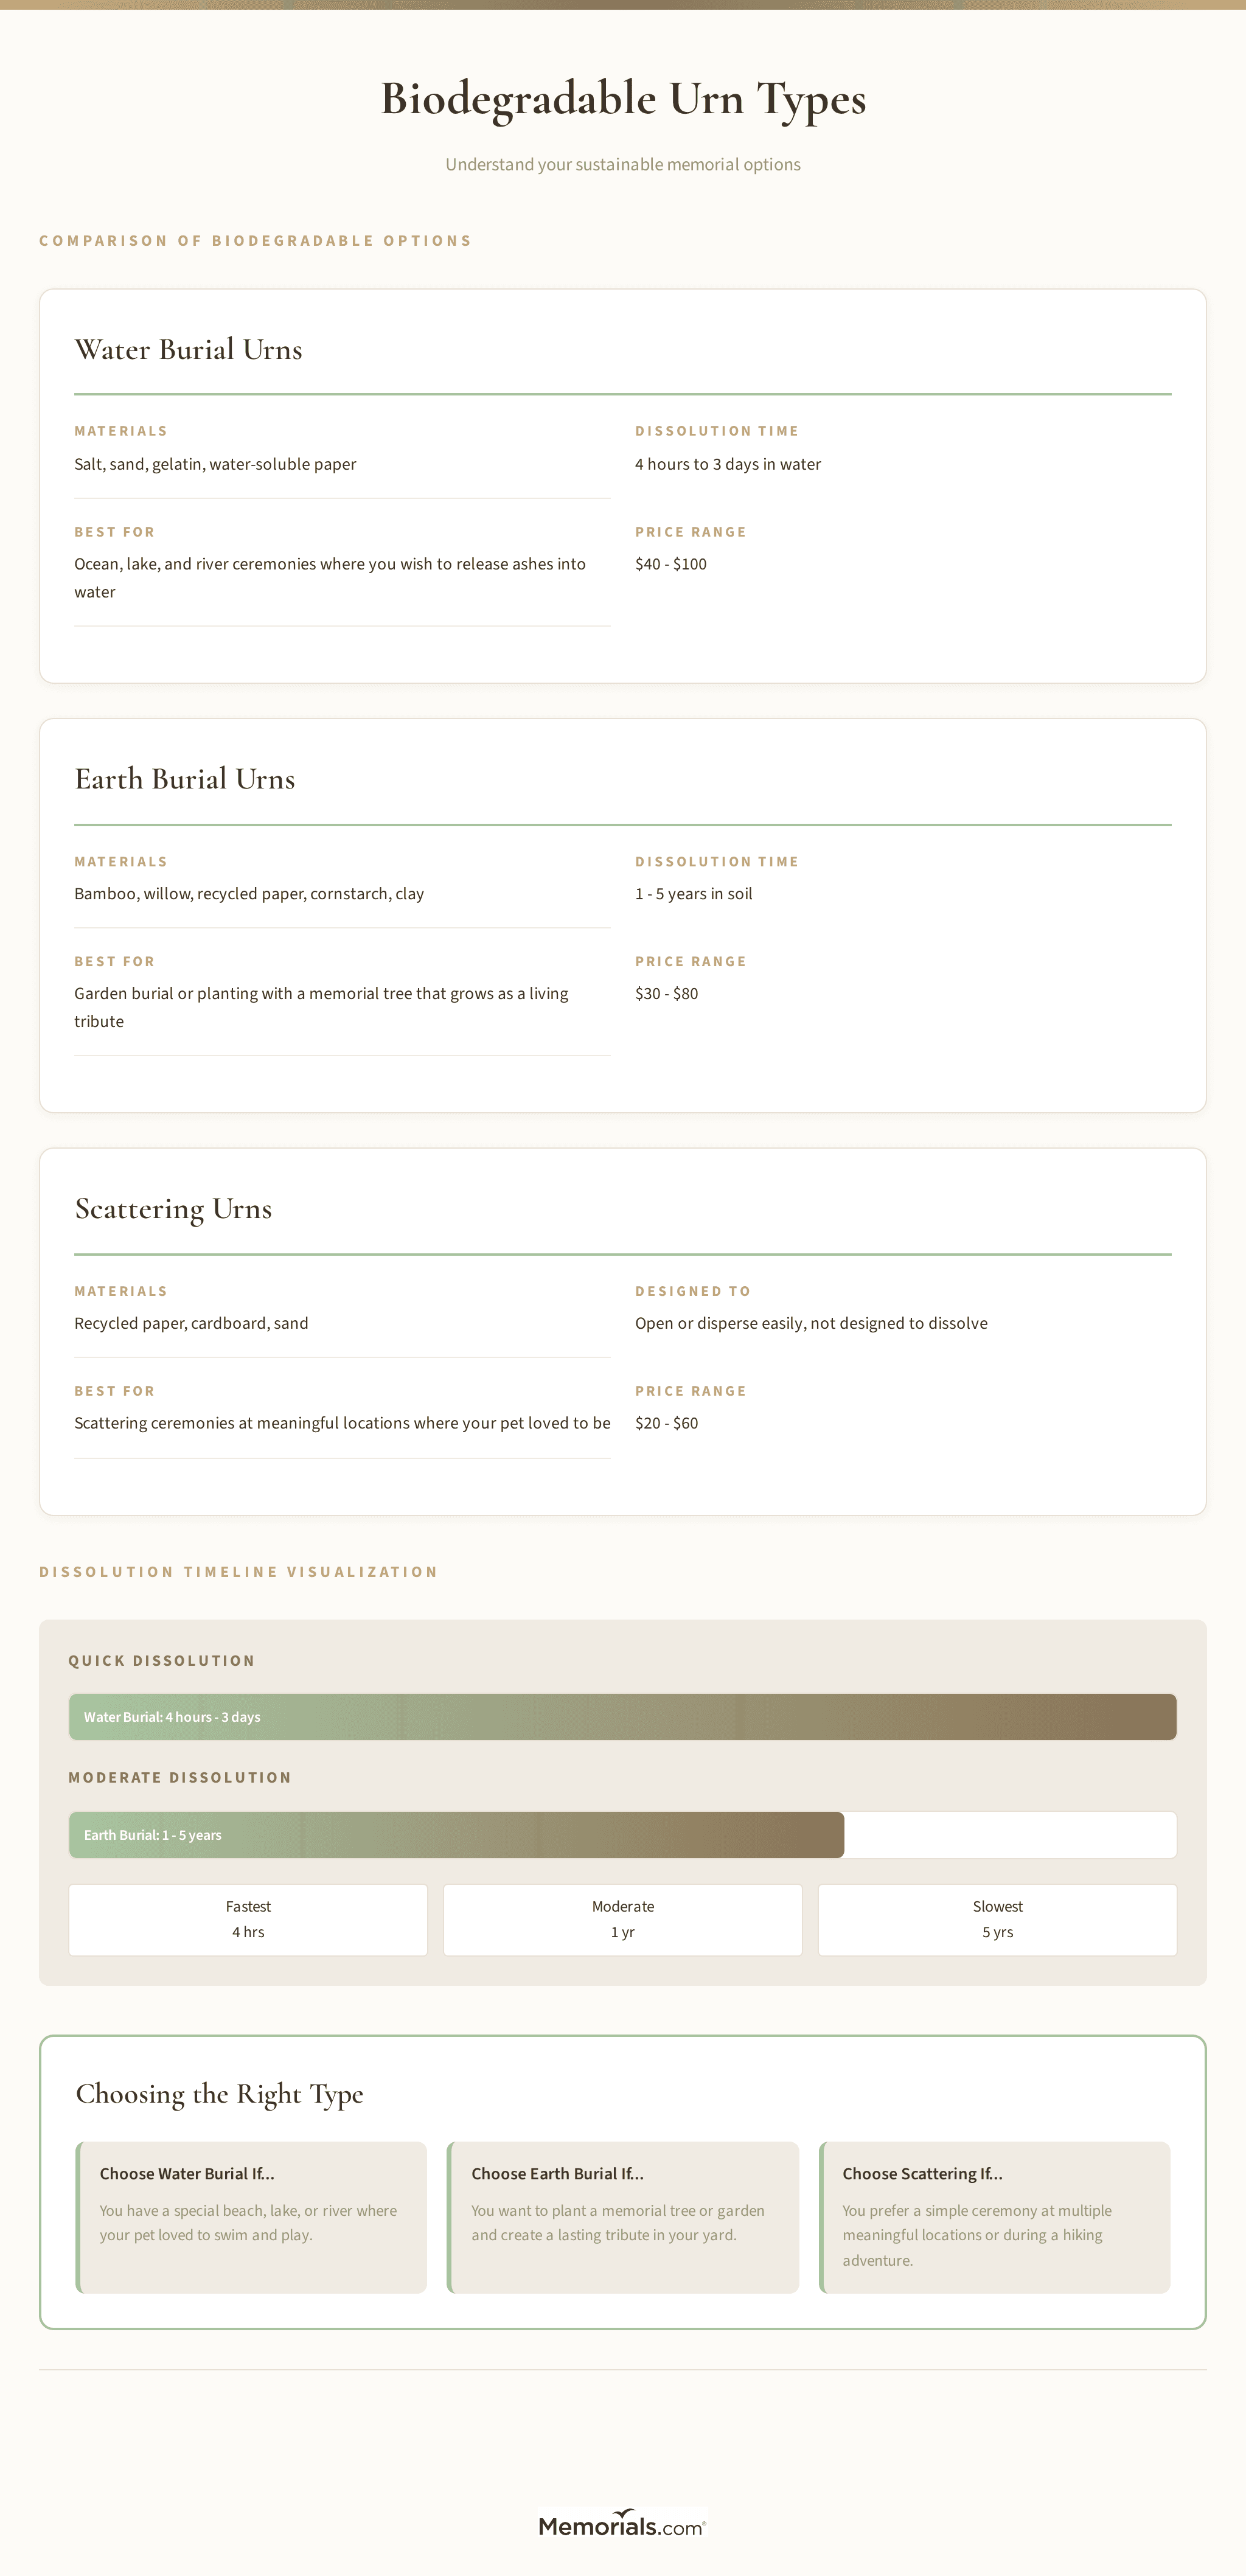Image resolution: width=1246 pixels, height=2576 pixels.
Task: Select the Earth Burial Urns card title
Action: (184, 779)
